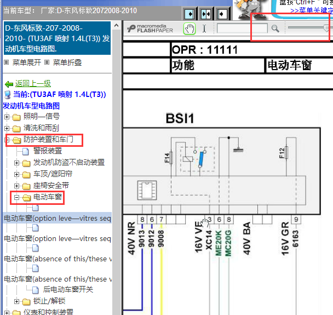Click the center-split panel arrows button
The width and height of the screenshot is (333, 315).
point(206,14)
